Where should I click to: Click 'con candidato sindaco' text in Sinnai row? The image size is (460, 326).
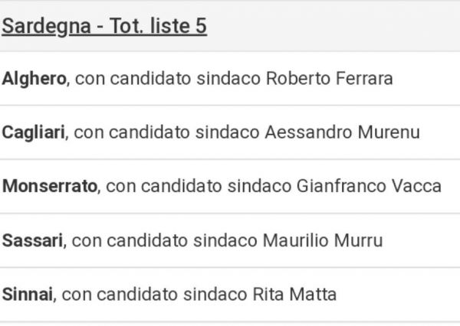click(155, 294)
